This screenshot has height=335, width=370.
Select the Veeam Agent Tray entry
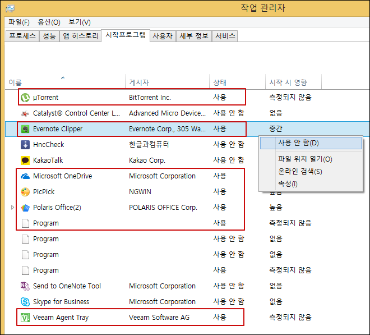pyautogui.click(x=61, y=318)
